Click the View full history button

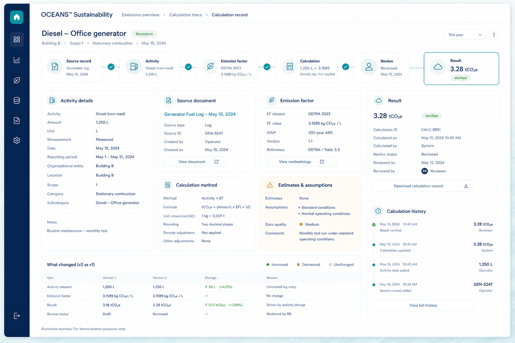422,305
